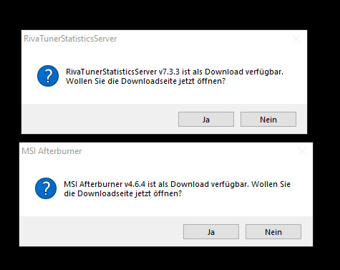Accept the MSI Afterburner v4.6.4 download with Ja
Image resolution: width=340 pixels, height=270 pixels.
[211, 231]
